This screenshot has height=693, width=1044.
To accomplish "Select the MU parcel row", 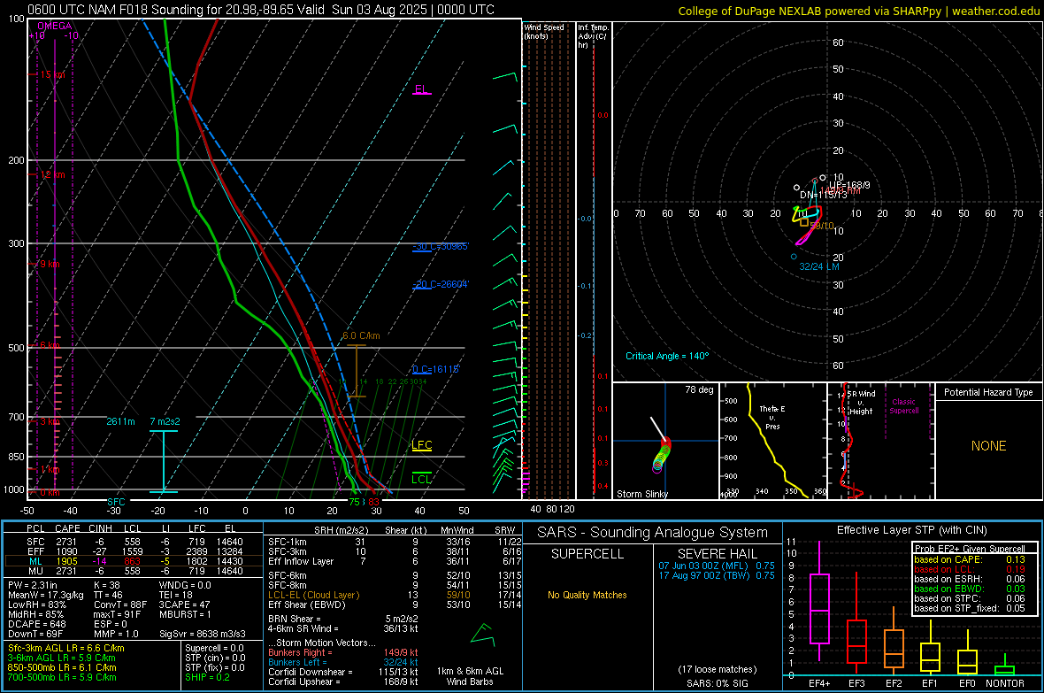I will [x=134, y=570].
